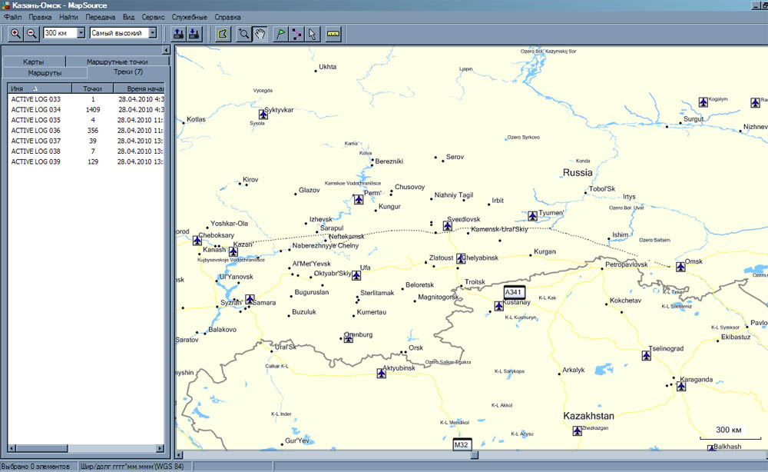Activate the zoom tool in toolbar

pyautogui.click(x=243, y=33)
